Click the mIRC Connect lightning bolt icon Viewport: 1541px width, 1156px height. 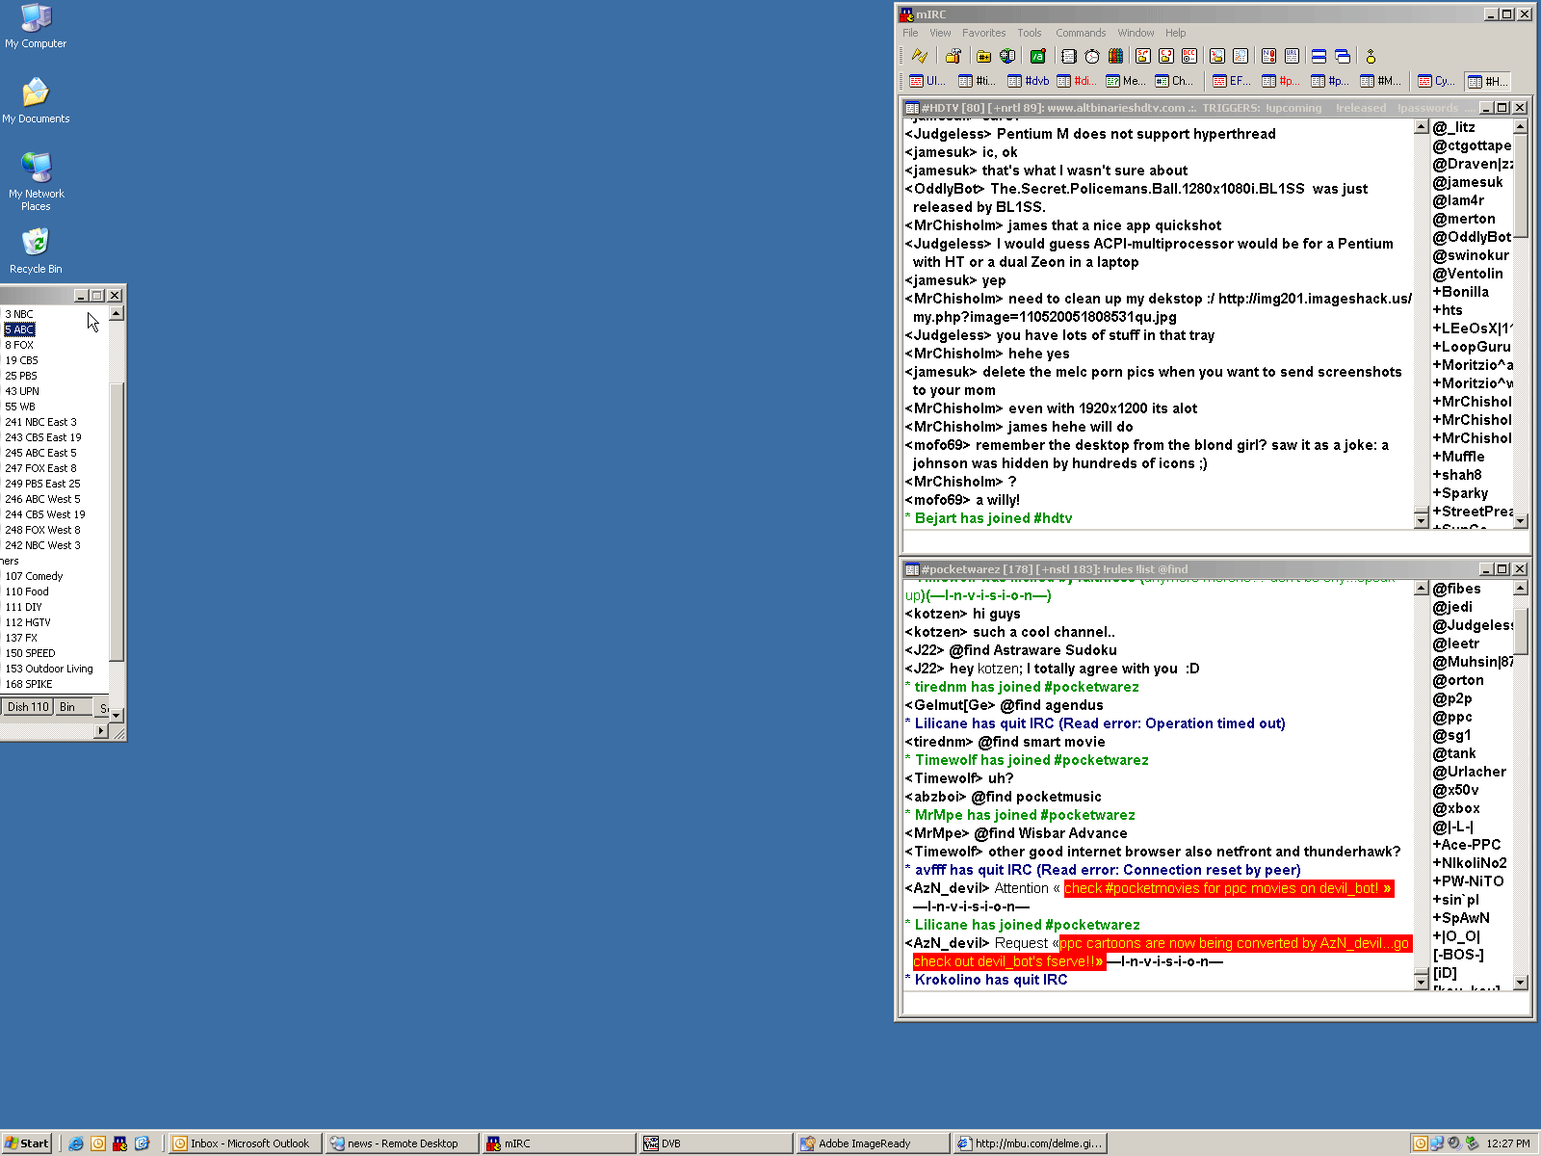920,56
